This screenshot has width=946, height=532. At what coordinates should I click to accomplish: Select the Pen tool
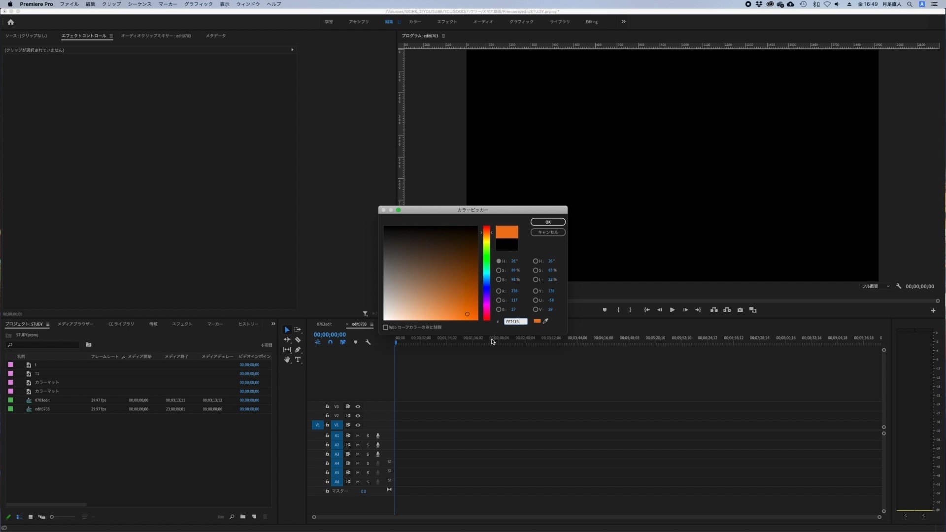pyautogui.click(x=298, y=350)
